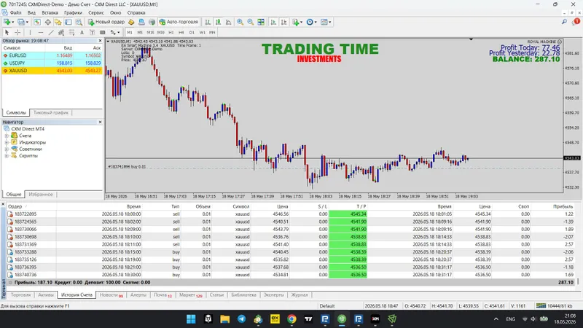The width and height of the screenshot is (583, 328).
Task: Click the Новый ордер button
Action: (x=106, y=23)
